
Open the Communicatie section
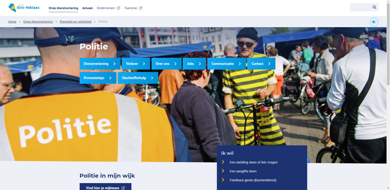[227, 64]
